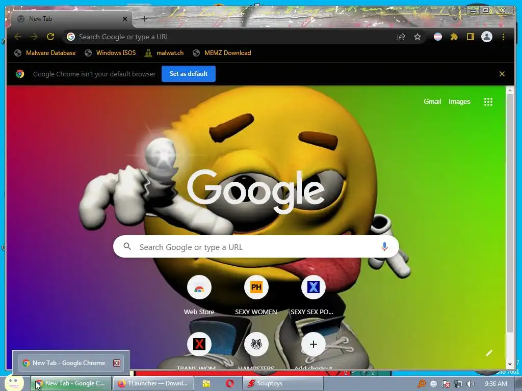Open the Web Store shortcut
The height and width of the screenshot is (391, 522).
pos(199,287)
